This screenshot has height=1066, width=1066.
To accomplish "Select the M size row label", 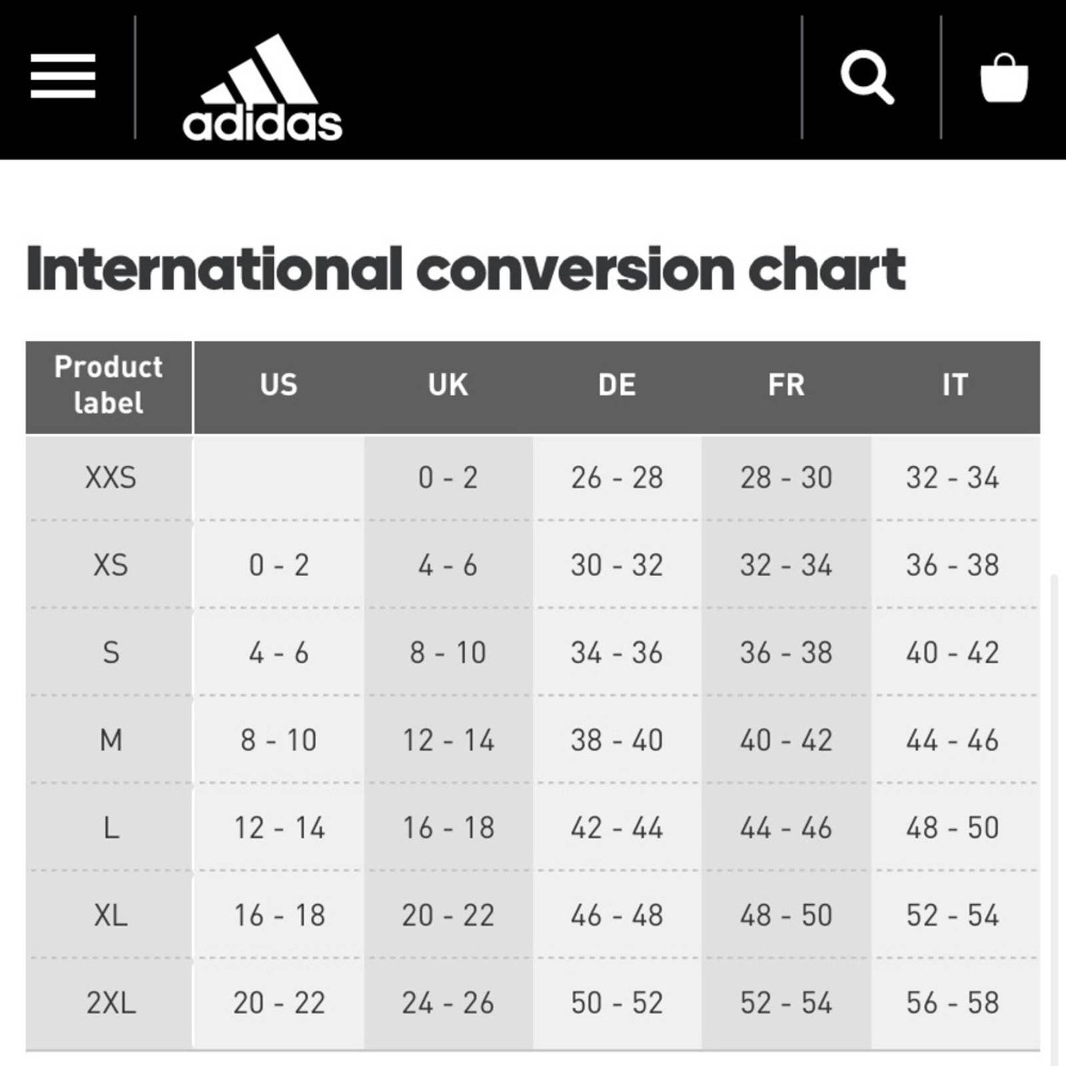I will point(111,740).
